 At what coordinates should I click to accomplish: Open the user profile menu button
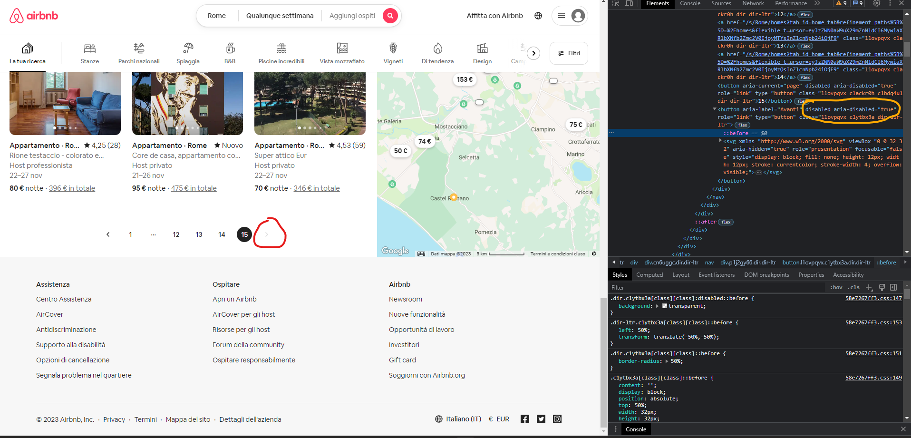point(570,16)
